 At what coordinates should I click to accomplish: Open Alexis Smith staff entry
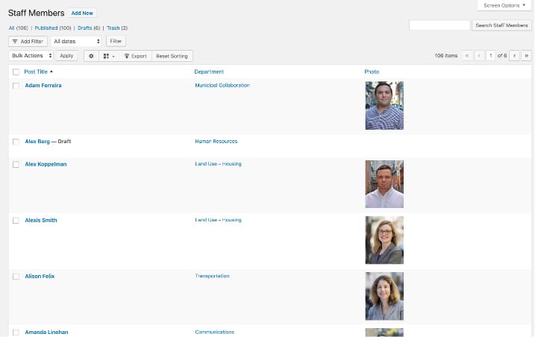click(41, 220)
